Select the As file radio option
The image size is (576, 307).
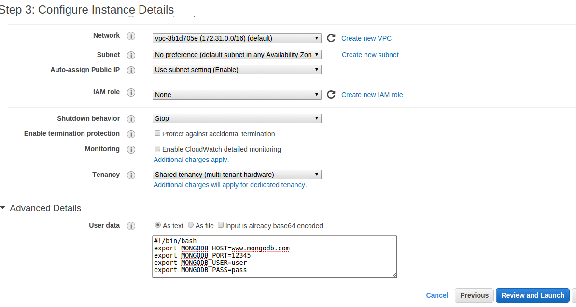191,225
